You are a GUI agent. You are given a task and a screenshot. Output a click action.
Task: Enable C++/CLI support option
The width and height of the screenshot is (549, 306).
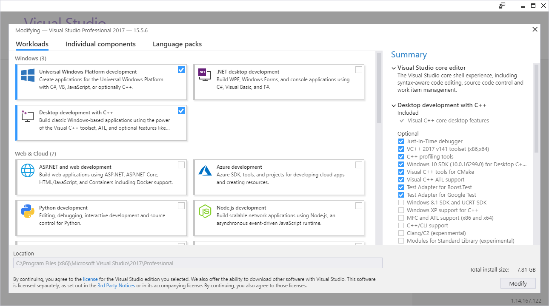(401, 226)
